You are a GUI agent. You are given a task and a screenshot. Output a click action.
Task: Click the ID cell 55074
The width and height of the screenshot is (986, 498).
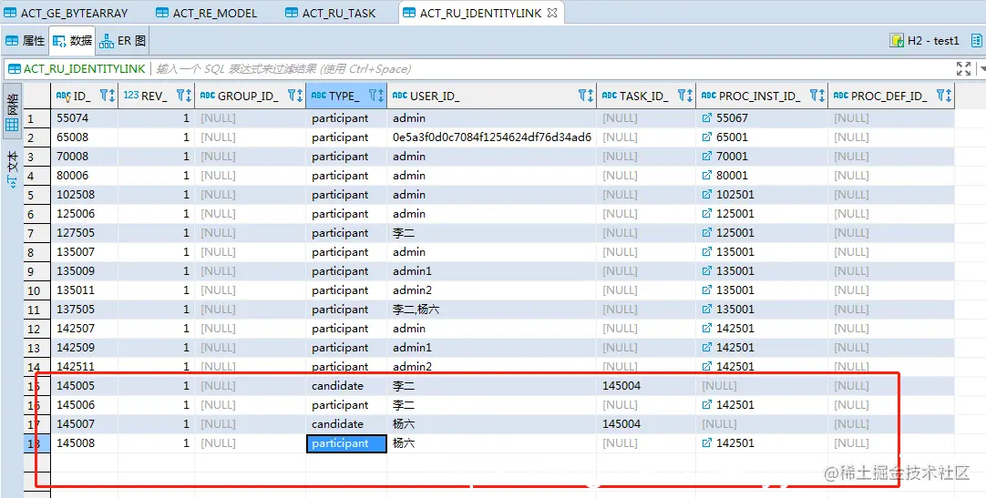(84, 118)
